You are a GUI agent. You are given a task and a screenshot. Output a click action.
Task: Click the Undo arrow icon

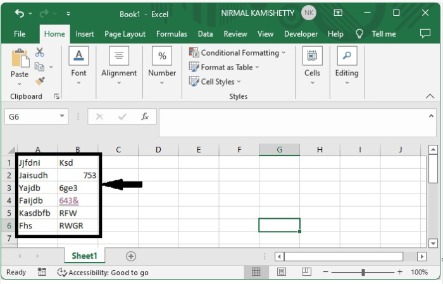(x=19, y=13)
